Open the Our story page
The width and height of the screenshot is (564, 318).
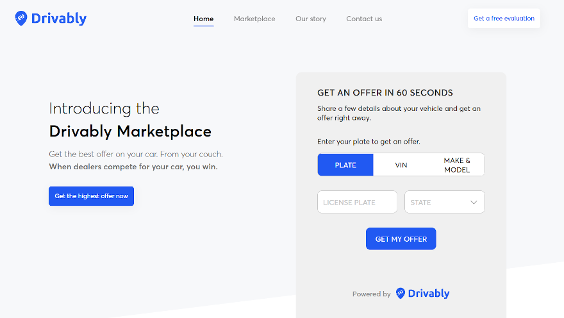(311, 19)
